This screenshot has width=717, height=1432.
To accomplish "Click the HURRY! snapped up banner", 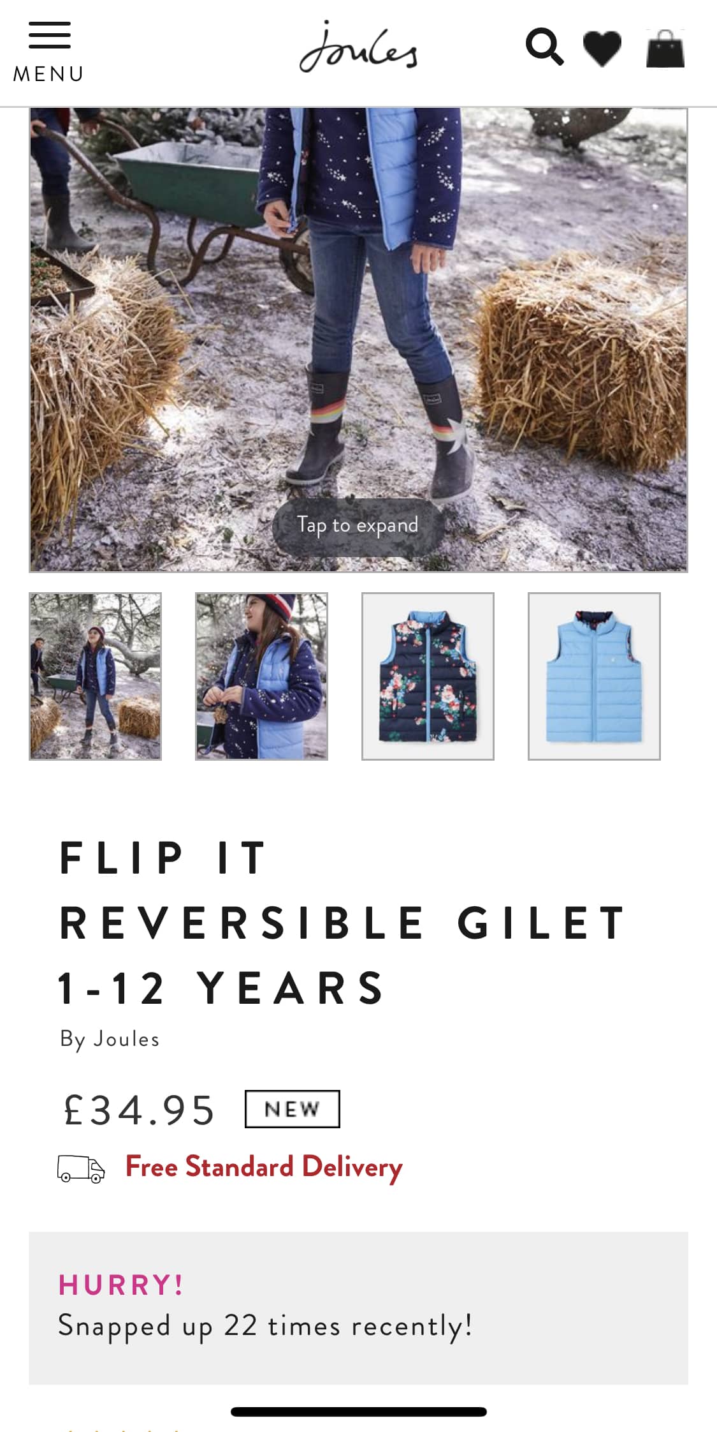I will (358, 1308).
